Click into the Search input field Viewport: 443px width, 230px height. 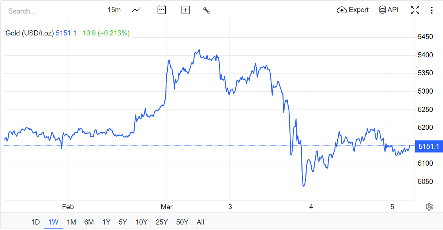tap(49, 11)
